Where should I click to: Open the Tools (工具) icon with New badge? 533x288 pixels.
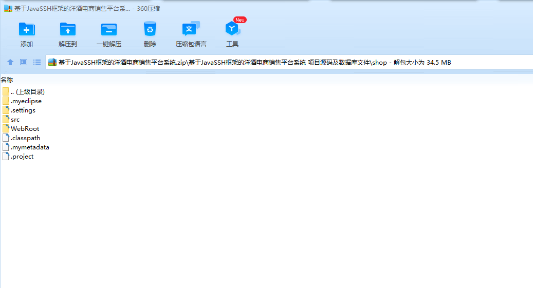tap(233, 29)
